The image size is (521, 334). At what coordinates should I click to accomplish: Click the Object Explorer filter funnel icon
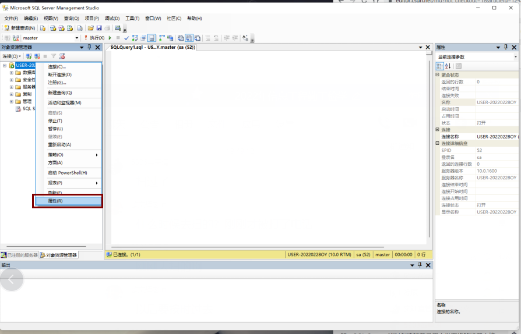(x=53, y=56)
